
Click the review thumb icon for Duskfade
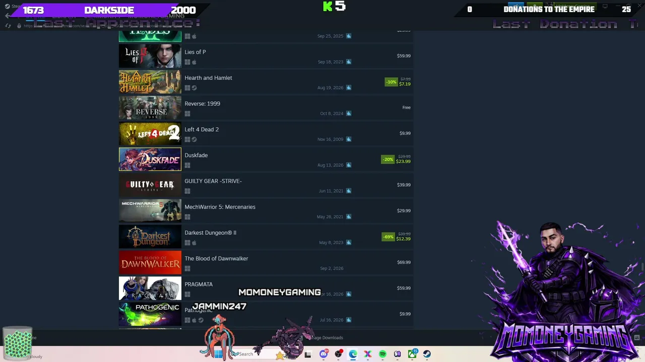(x=349, y=165)
